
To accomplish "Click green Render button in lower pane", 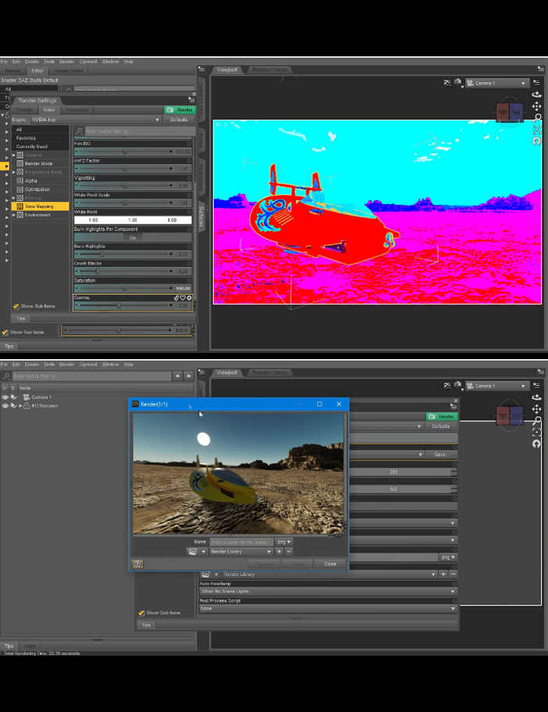I will pos(442,416).
